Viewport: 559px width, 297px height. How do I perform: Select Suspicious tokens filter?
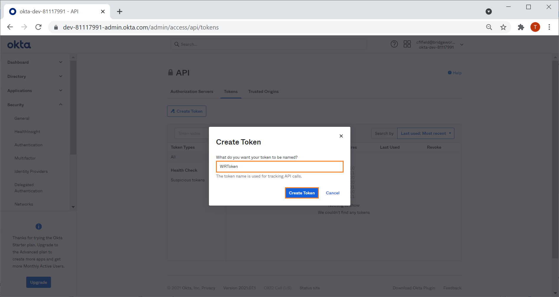click(188, 180)
